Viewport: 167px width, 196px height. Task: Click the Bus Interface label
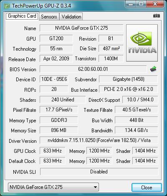84,90
